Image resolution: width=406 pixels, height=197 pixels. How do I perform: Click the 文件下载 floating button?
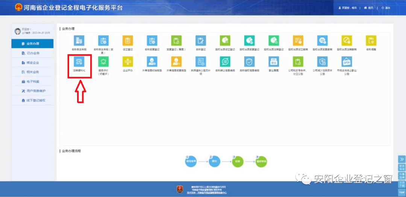click(x=402, y=184)
